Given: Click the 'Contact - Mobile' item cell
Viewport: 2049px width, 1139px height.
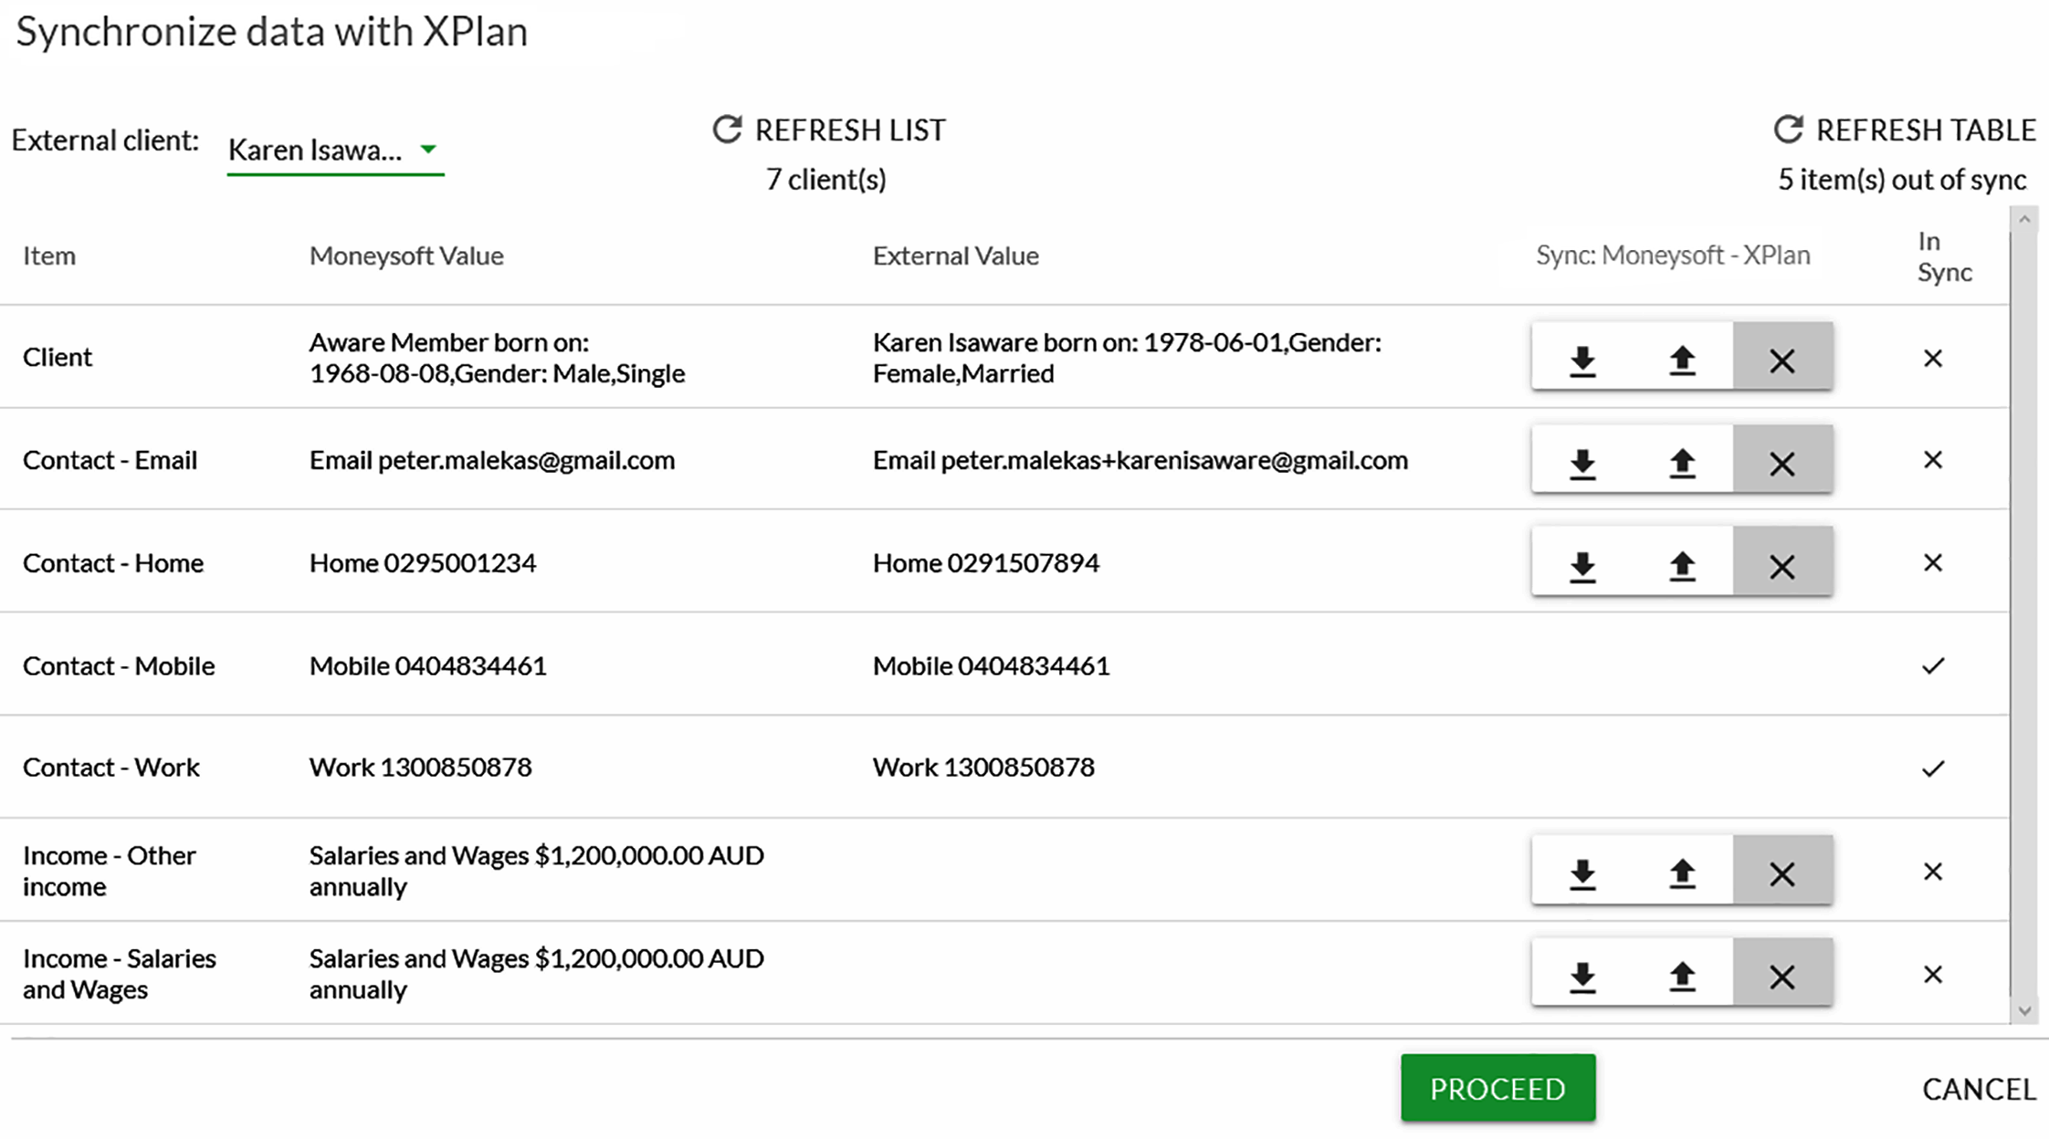Looking at the screenshot, I should [x=119, y=666].
